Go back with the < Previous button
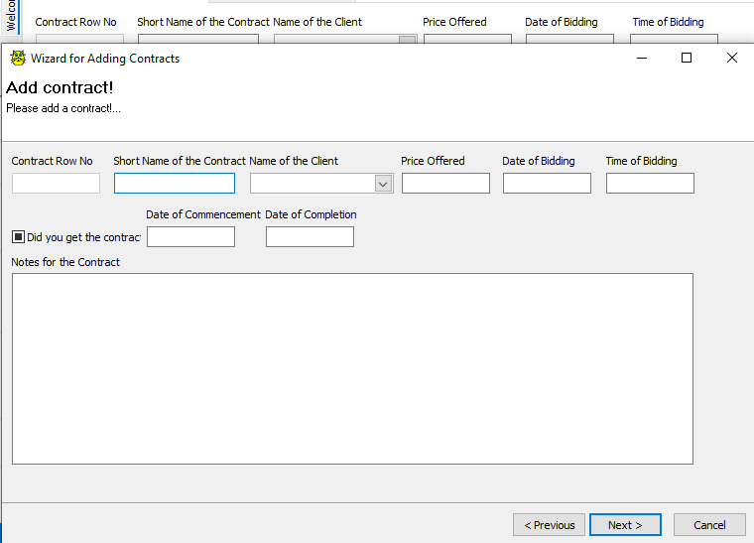Viewport: 754px width, 543px height. pyautogui.click(x=550, y=525)
